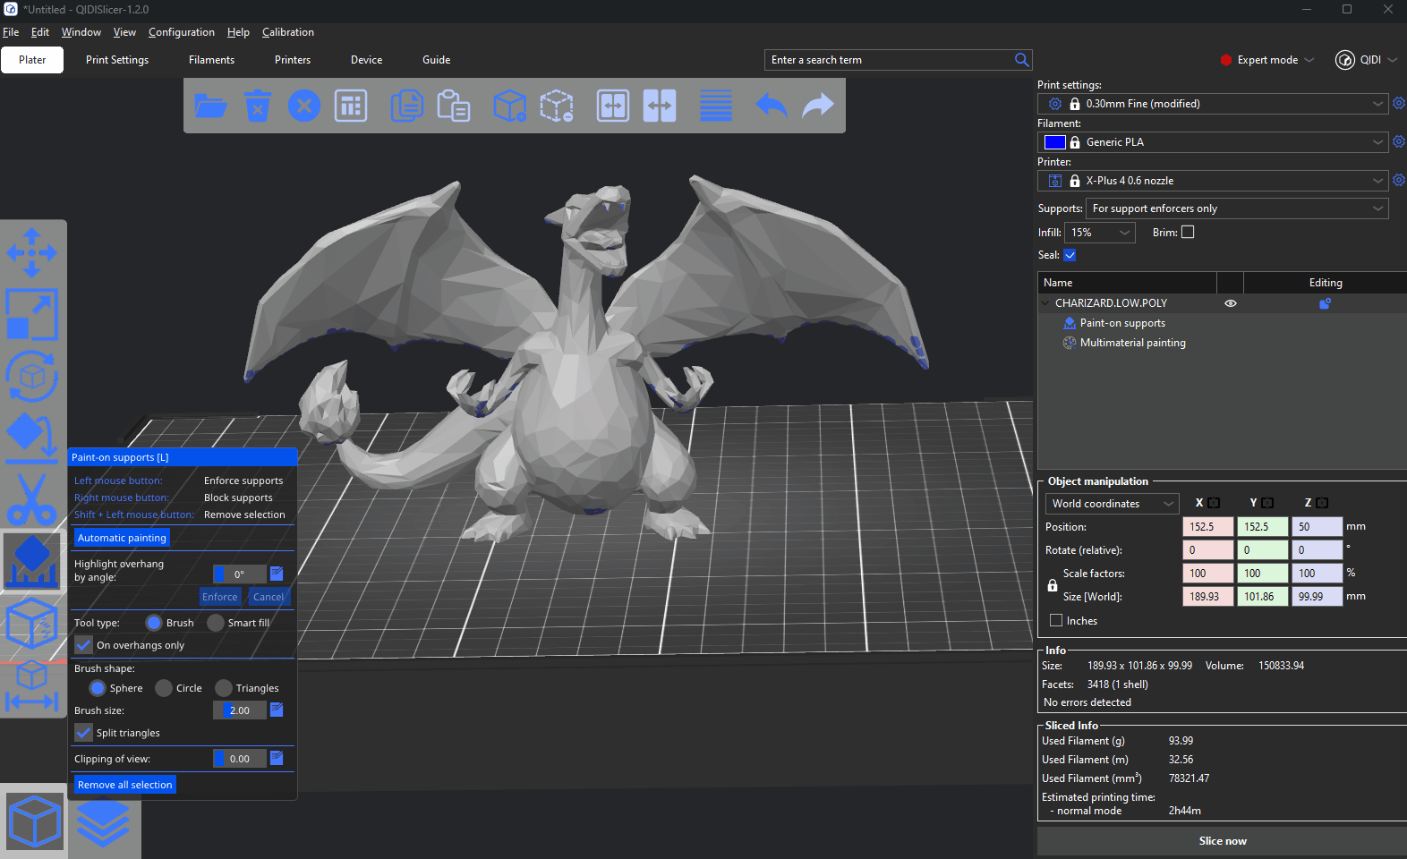1407x859 pixels.
Task: Uncheck the On overhangs only option
Action: click(x=84, y=645)
